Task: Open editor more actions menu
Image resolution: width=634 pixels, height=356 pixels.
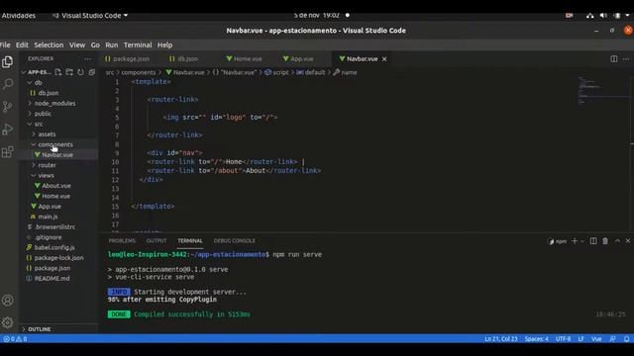Action: [626, 59]
